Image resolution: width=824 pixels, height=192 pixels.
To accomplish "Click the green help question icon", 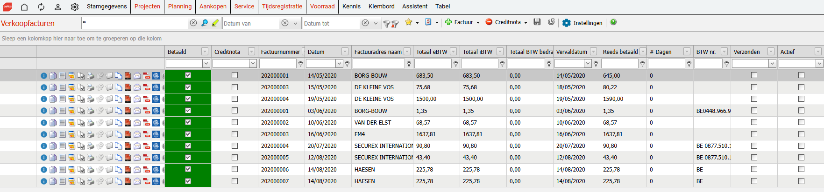I will [x=613, y=22].
